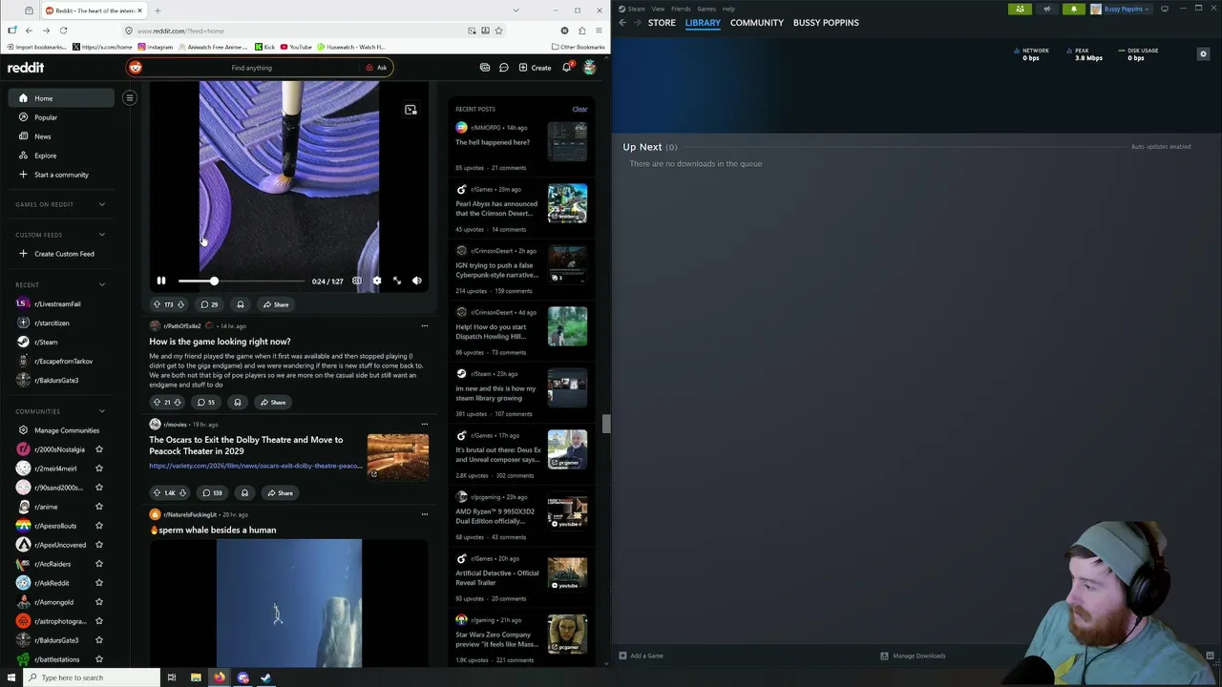Open 'How is the game looking right now?' post

point(220,342)
